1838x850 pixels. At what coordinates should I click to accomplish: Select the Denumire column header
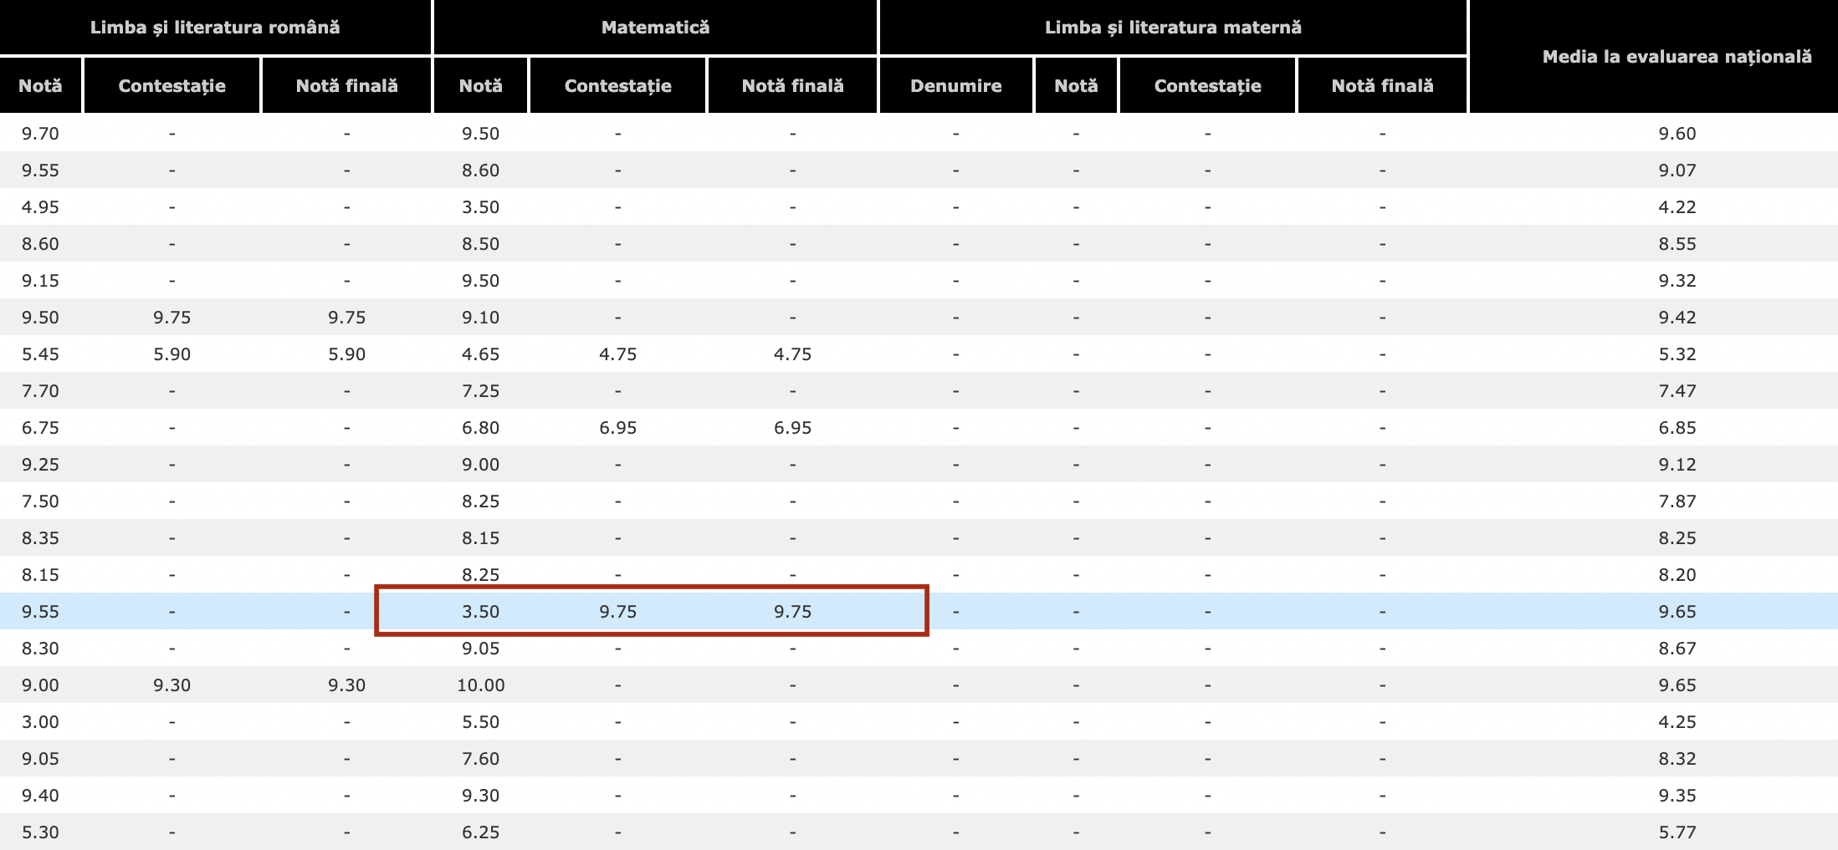tap(955, 86)
